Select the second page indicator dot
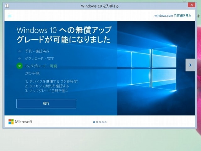This screenshot has width=201, height=151. (x=97, y=122)
